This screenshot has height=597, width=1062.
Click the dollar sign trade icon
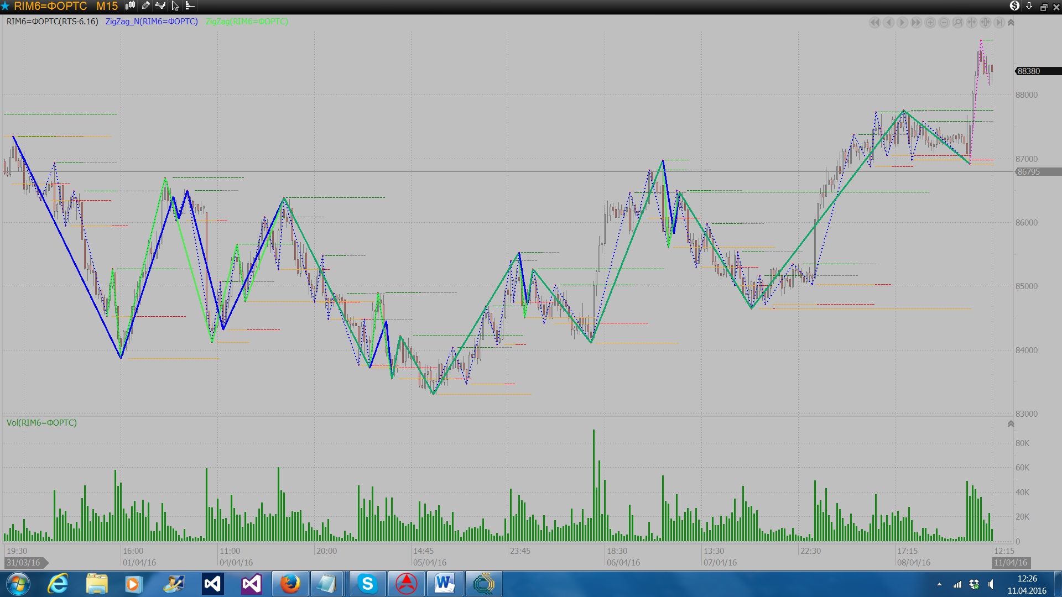[1014, 6]
